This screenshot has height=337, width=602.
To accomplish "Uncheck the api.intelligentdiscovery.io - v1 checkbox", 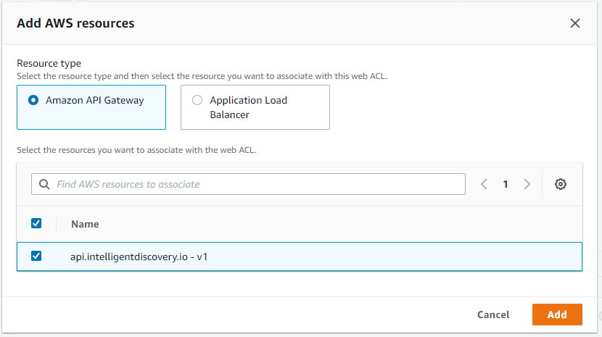I will [36, 256].
